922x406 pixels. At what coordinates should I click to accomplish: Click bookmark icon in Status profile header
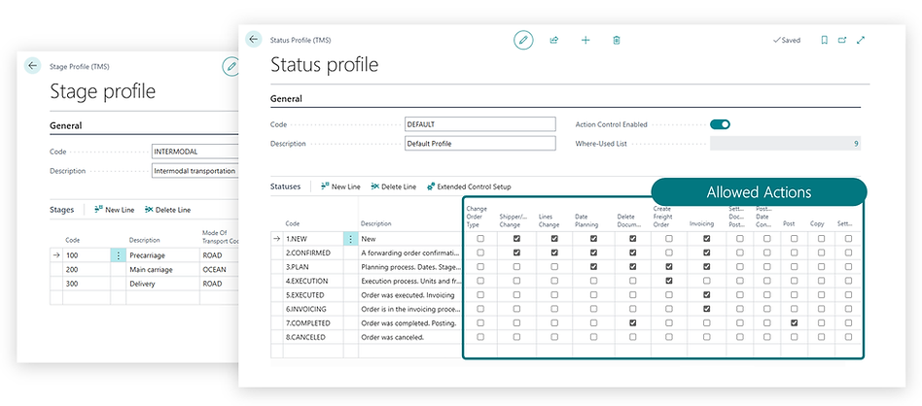(825, 40)
